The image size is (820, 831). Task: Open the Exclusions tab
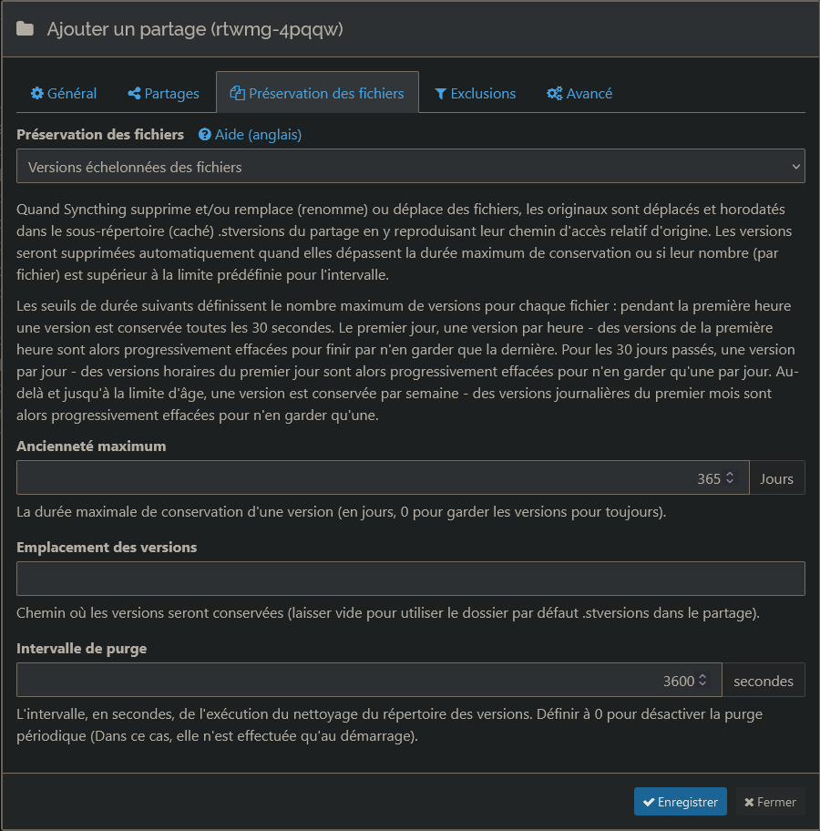(x=476, y=93)
